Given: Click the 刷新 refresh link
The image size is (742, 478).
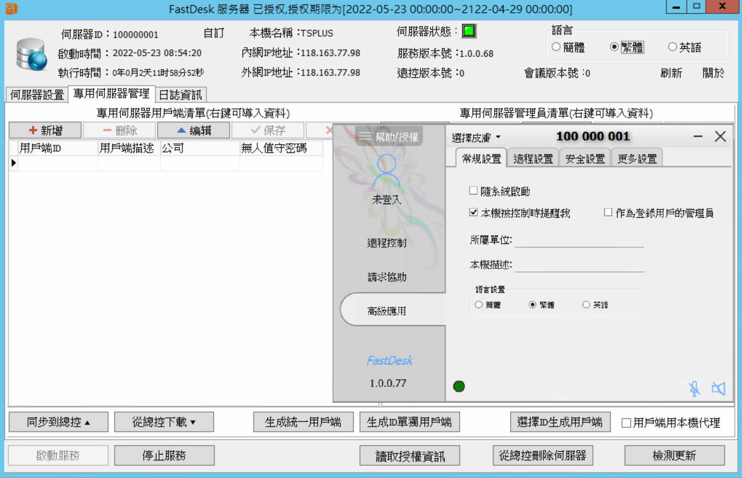Looking at the screenshot, I should click(x=671, y=73).
